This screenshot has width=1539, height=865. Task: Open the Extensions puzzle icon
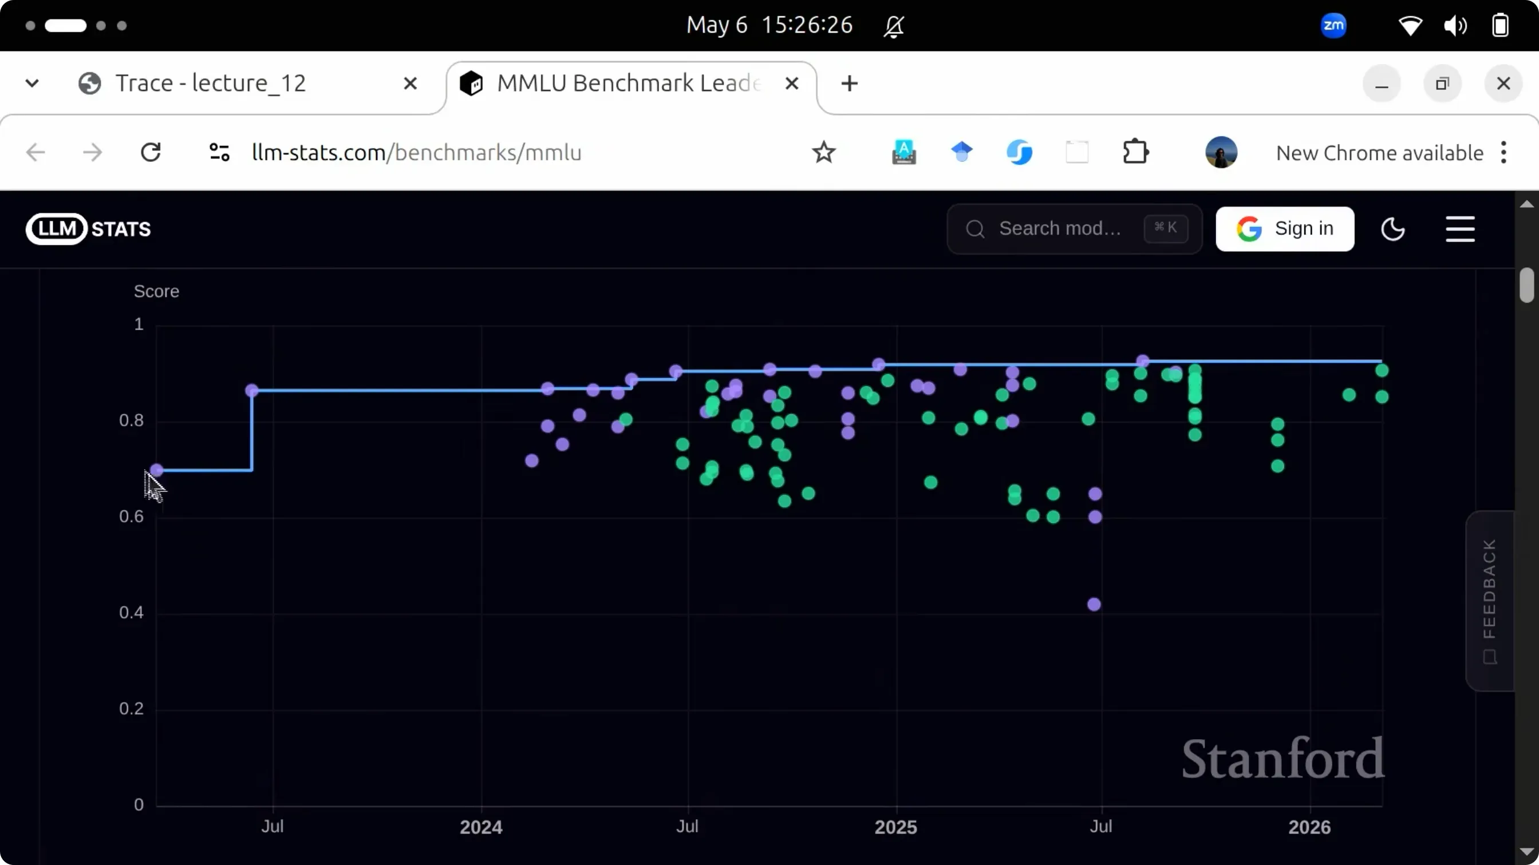(1135, 152)
